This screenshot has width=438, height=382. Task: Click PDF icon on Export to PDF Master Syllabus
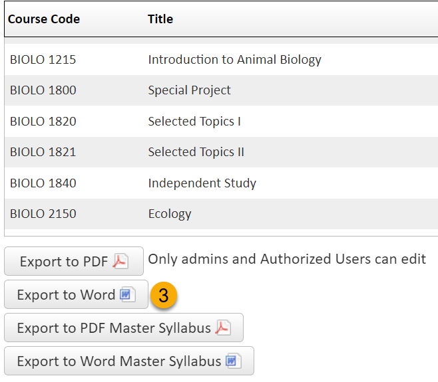[x=223, y=328]
